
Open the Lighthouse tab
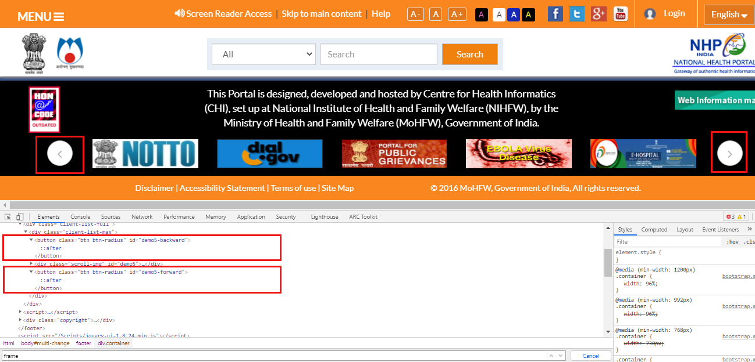(x=325, y=216)
